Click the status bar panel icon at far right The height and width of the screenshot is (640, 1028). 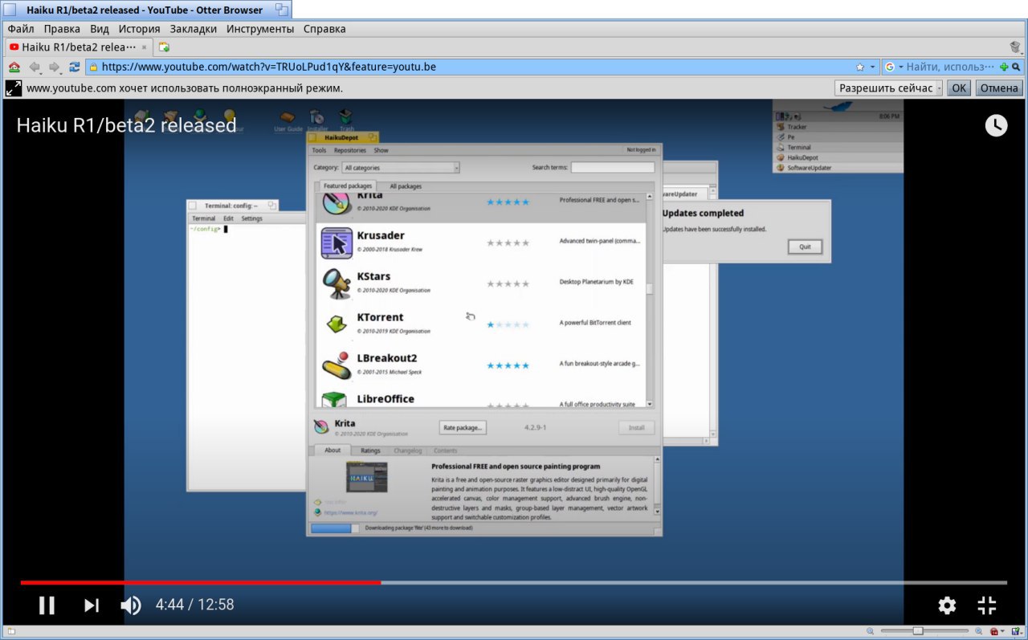(1015, 632)
